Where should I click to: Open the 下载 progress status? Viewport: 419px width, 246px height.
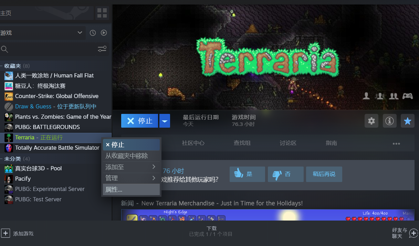coord(211,231)
